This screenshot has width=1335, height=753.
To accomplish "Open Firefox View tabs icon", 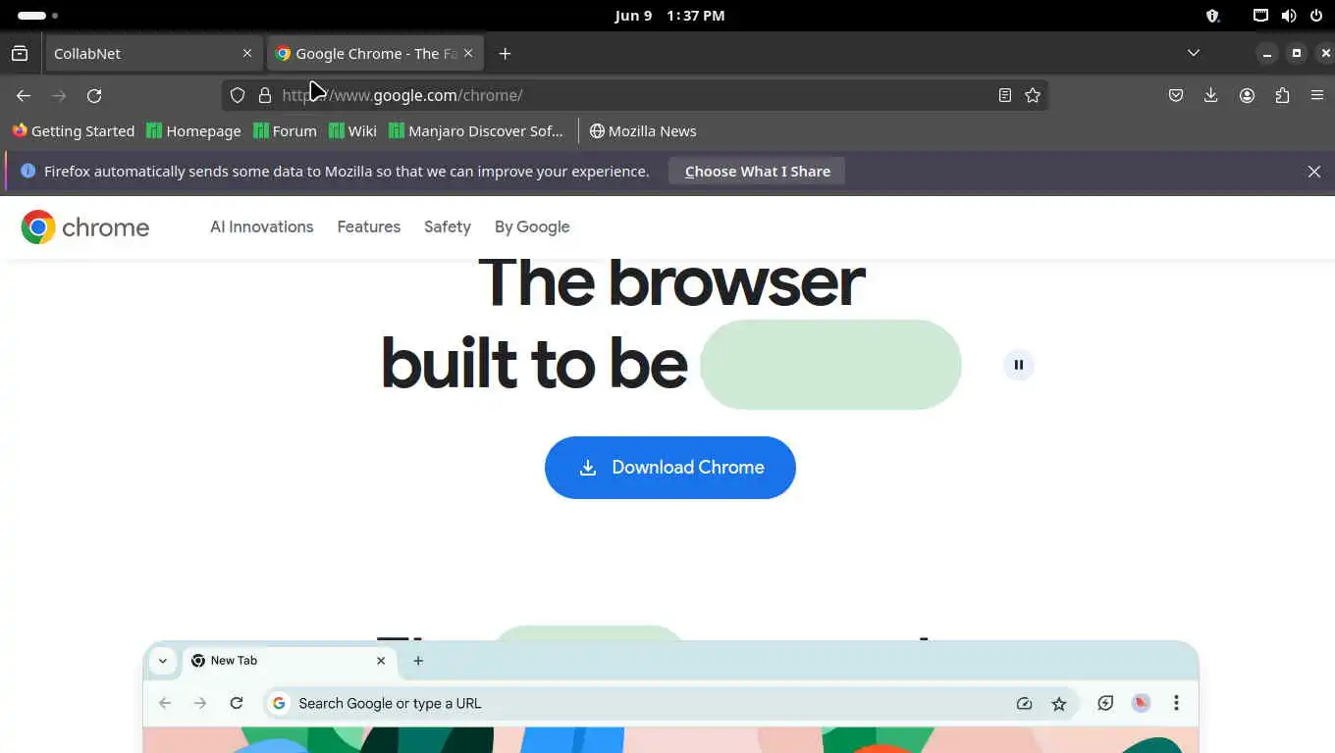I will pos(20,53).
